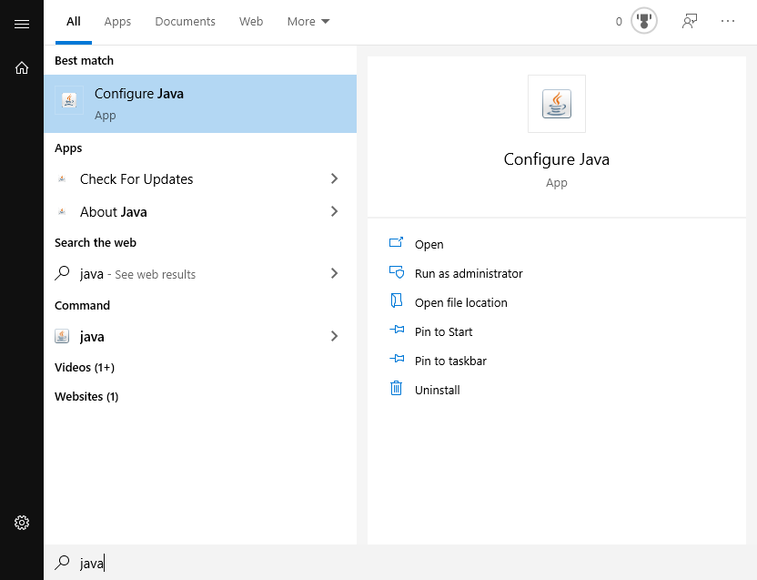The width and height of the screenshot is (757, 580).
Task: Choose Pin to Start
Action: 444,331
